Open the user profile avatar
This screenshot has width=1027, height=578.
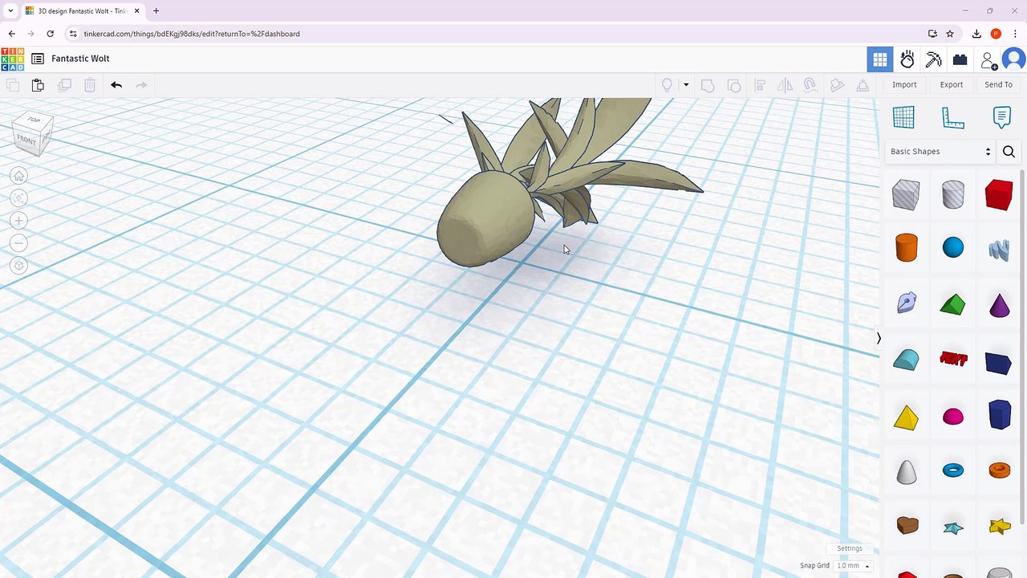(x=1015, y=59)
